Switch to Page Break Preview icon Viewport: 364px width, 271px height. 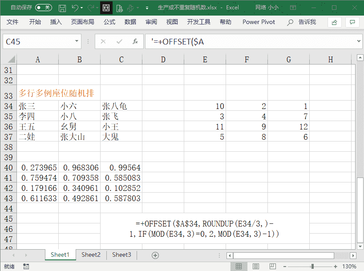[x=272, y=267]
